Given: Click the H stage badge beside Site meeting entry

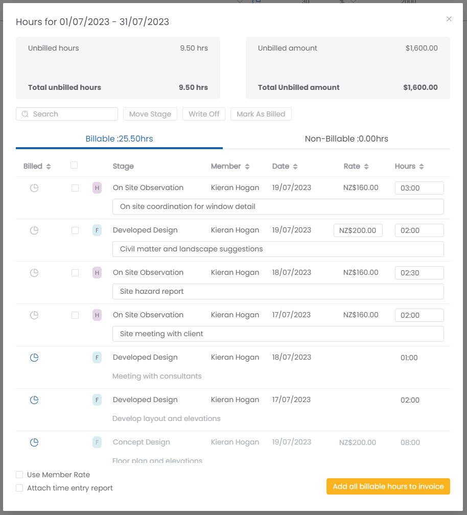Looking at the screenshot, I should click(x=97, y=315).
